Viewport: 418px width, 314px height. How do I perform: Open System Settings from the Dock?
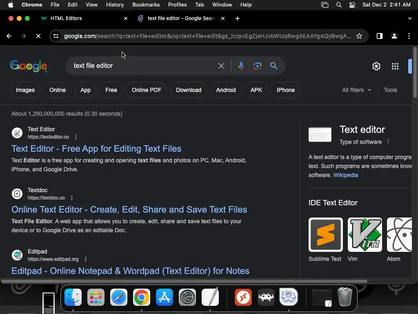coord(187,297)
